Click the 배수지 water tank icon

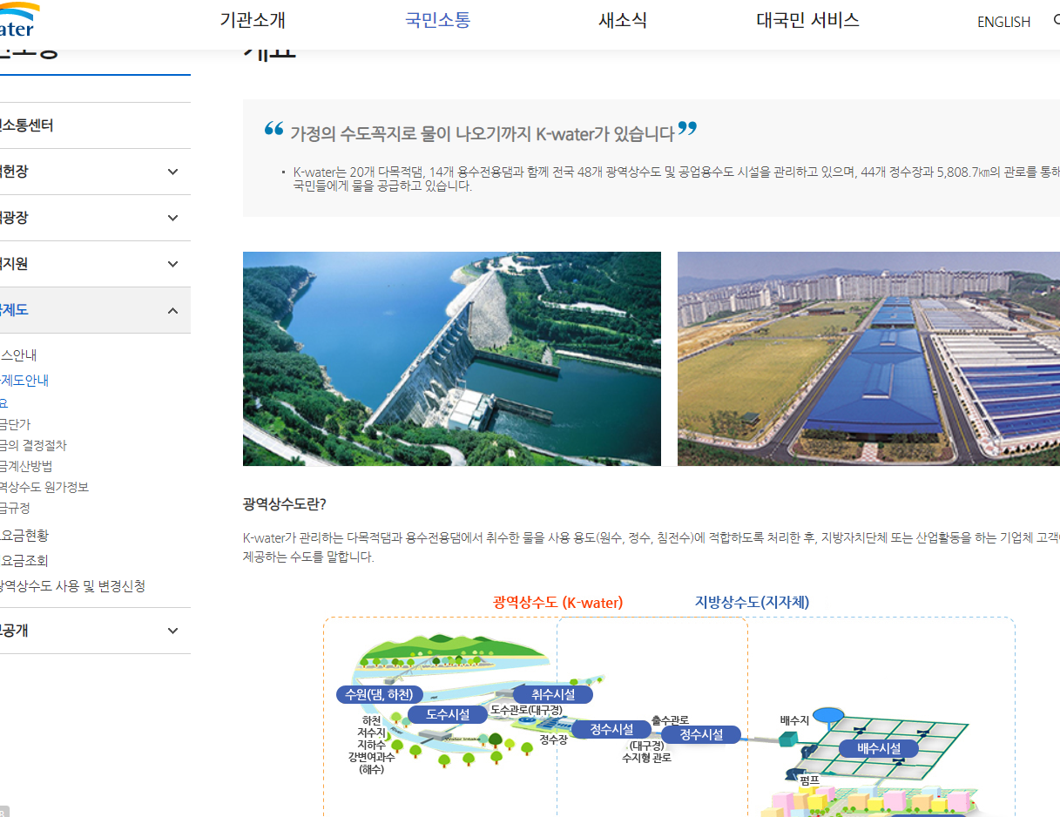coord(829,717)
